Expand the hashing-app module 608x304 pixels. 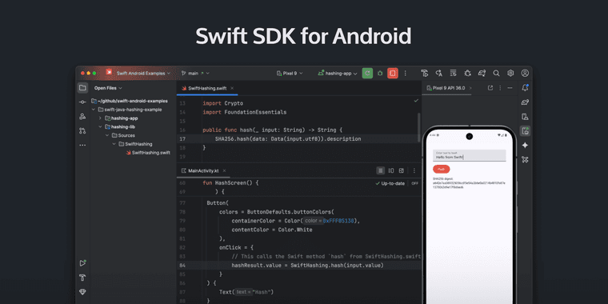100,118
